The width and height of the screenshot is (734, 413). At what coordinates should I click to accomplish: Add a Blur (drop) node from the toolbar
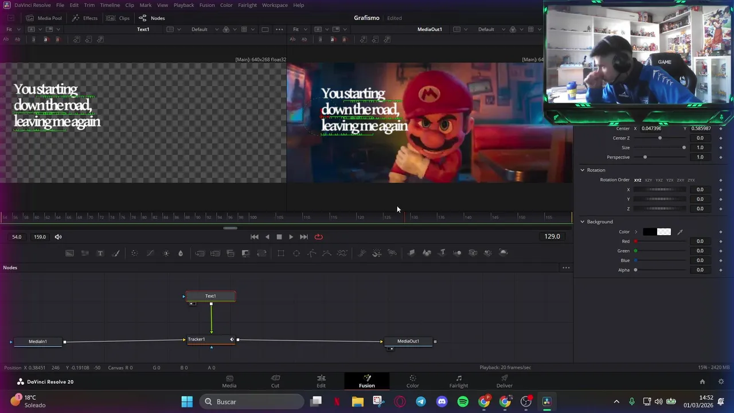[x=181, y=253]
